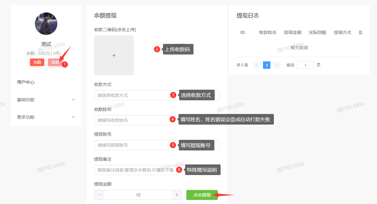The width and height of the screenshot is (377, 204).
Task: Click the ID column header
Action: [242, 32]
